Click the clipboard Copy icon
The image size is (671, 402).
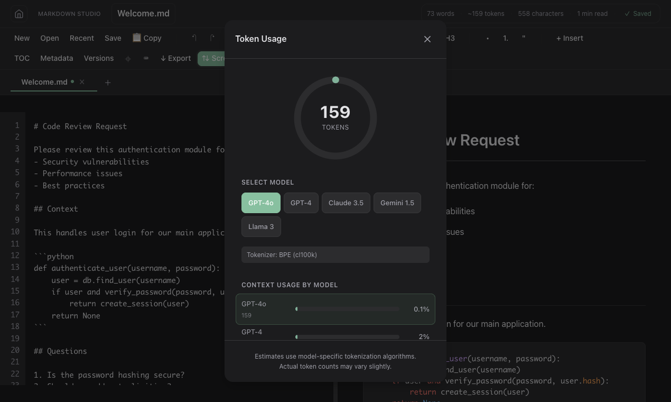(x=136, y=38)
